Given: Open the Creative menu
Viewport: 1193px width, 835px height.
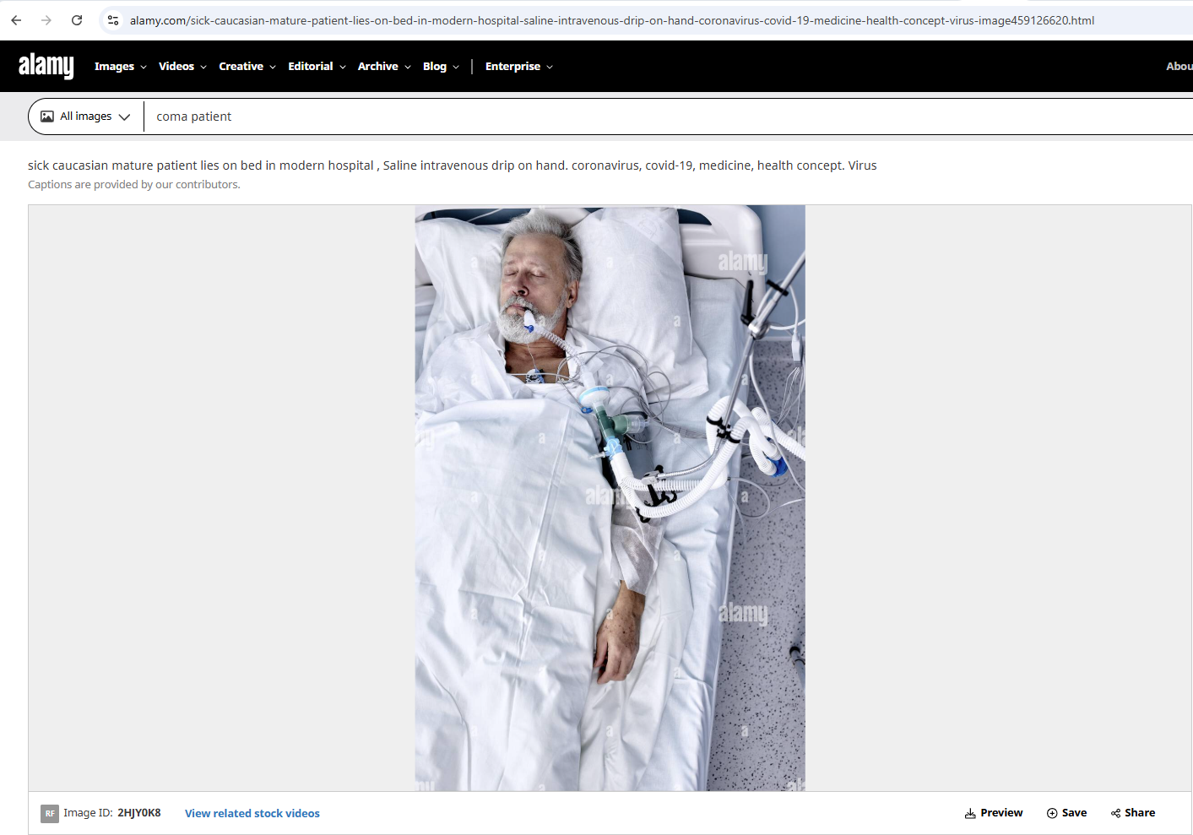Looking at the screenshot, I should (x=247, y=67).
